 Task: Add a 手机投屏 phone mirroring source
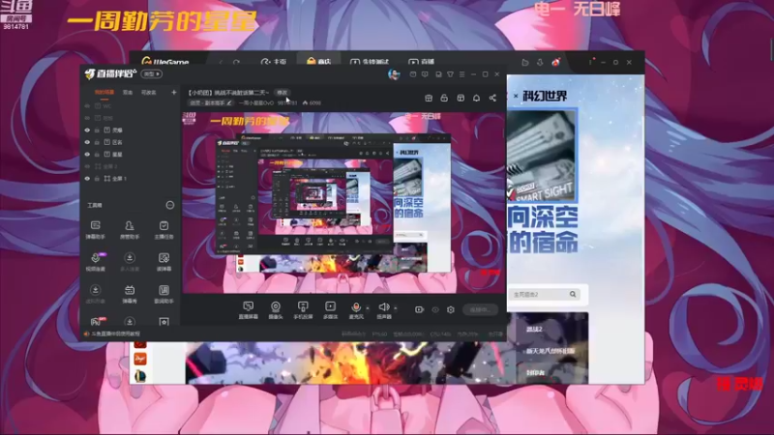[303, 310]
